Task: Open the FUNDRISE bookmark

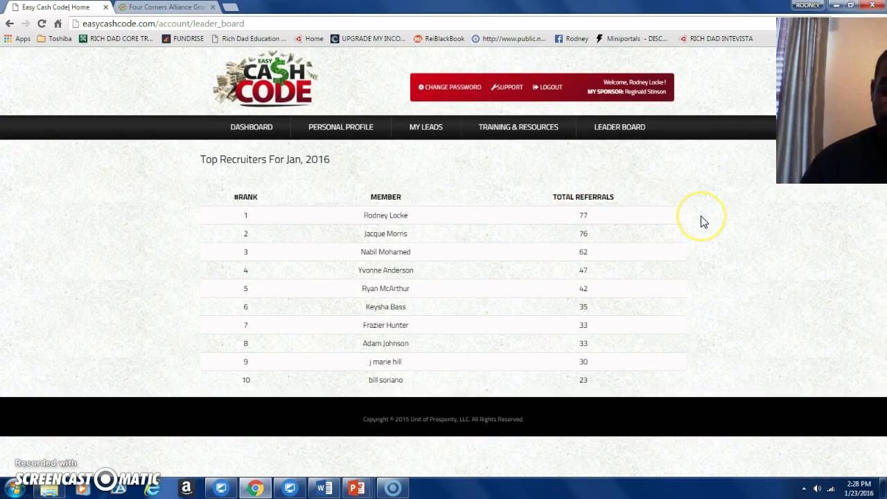Action: click(183, 39)
